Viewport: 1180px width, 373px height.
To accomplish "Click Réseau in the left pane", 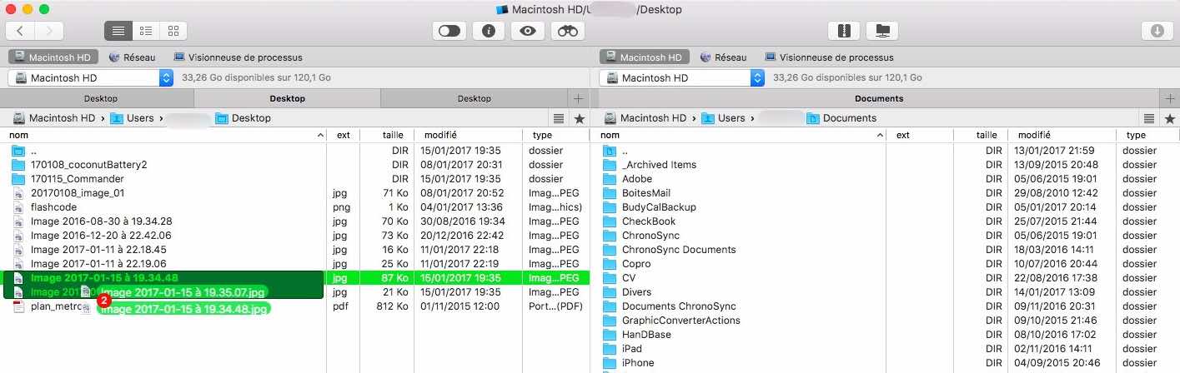I will click(132, 57).
